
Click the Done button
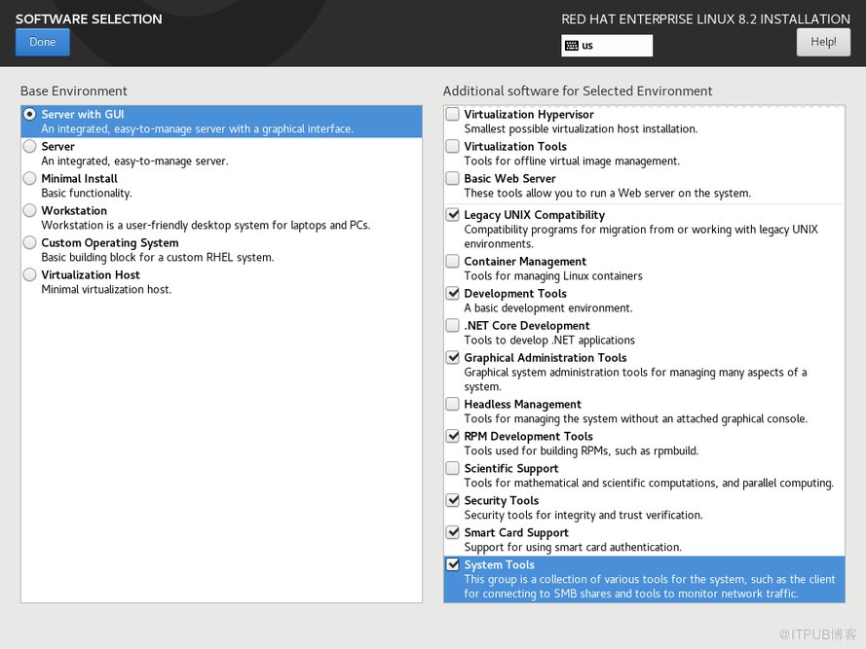click(42, 42)
